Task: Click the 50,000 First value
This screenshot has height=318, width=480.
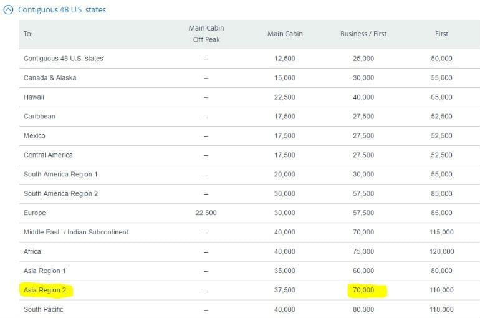Action: tap(441, 59)
